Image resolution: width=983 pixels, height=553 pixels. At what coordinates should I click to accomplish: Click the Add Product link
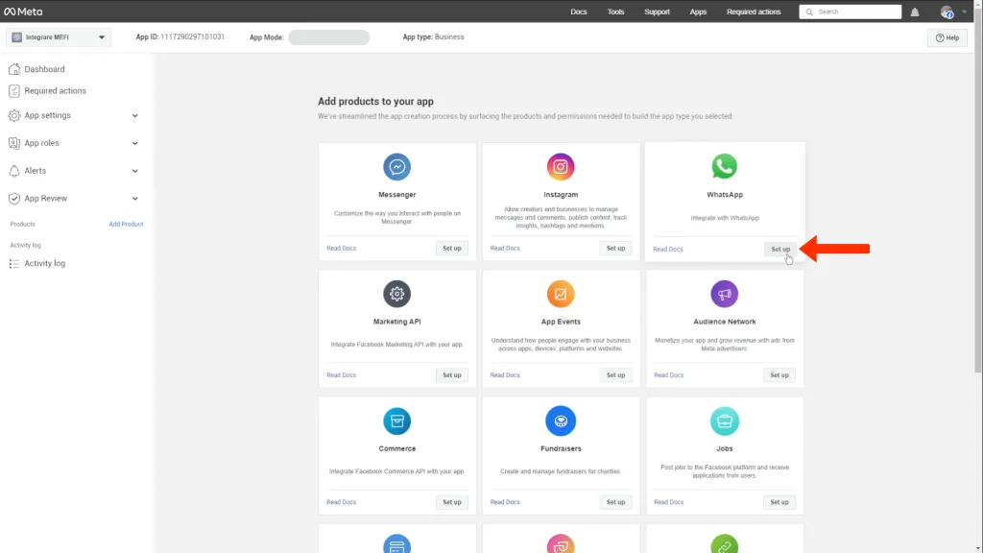coord(126,224)
